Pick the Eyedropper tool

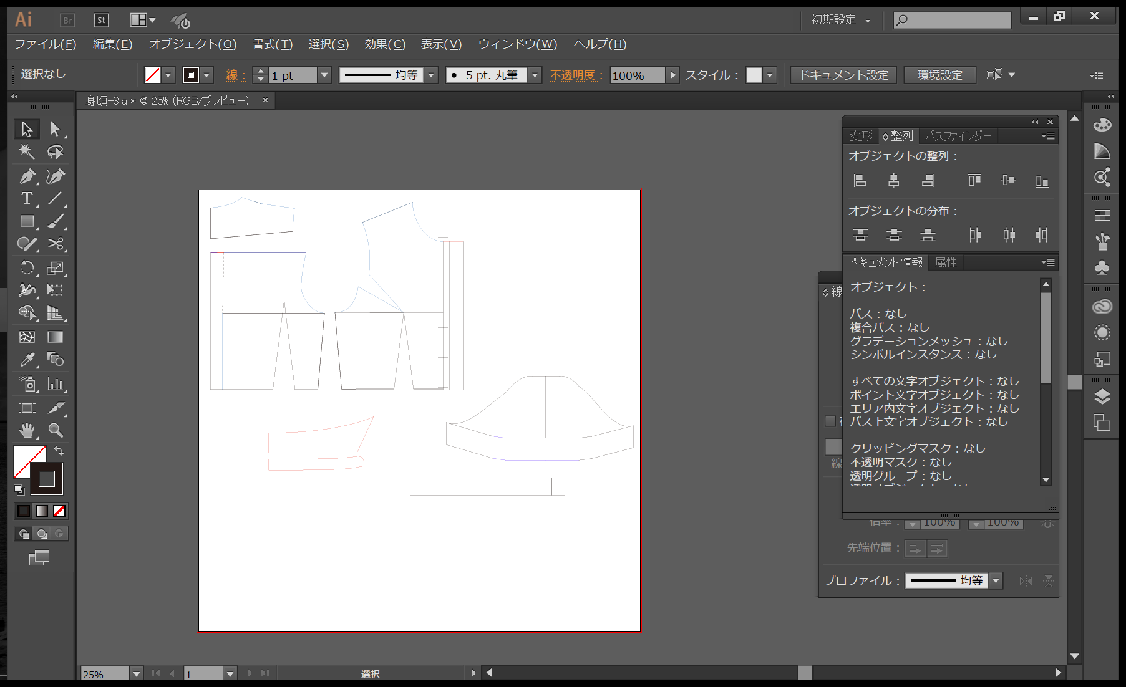point(26,360)
